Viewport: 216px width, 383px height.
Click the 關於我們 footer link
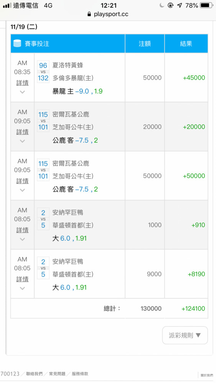pyautogui.click(x=207, y=375)
